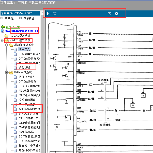Open the CMP传感器B page
Image resolution: width=153 pixels, height=153 pixels.
coord(29,118)
